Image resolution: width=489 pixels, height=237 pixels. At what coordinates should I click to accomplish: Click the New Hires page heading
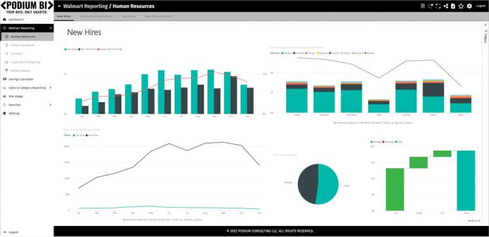coord(84,32)
